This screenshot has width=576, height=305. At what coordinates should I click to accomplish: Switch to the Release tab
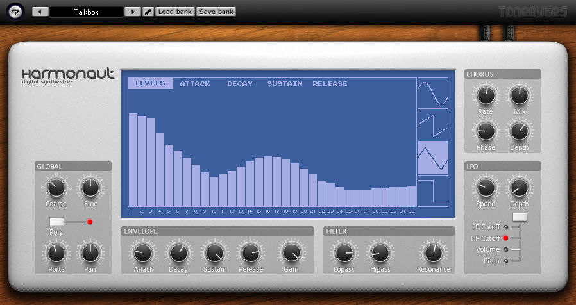(x=330, y=83)
